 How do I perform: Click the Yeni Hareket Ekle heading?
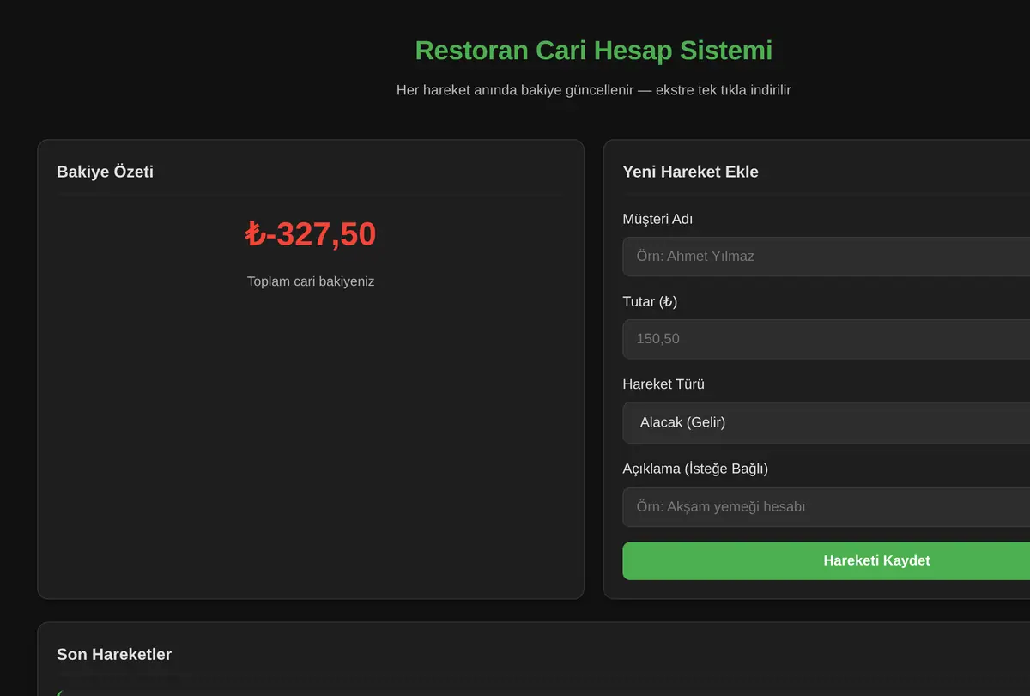[x=690, y=172]
